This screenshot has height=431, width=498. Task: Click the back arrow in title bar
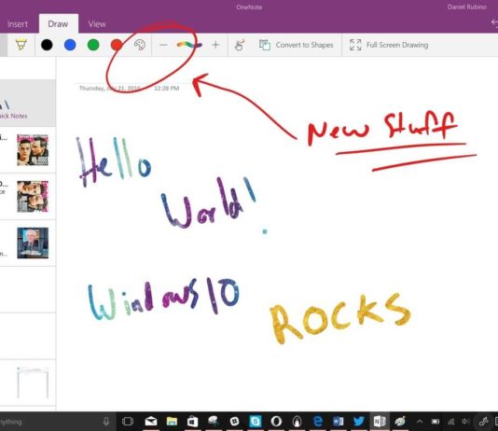pos(494,22)
